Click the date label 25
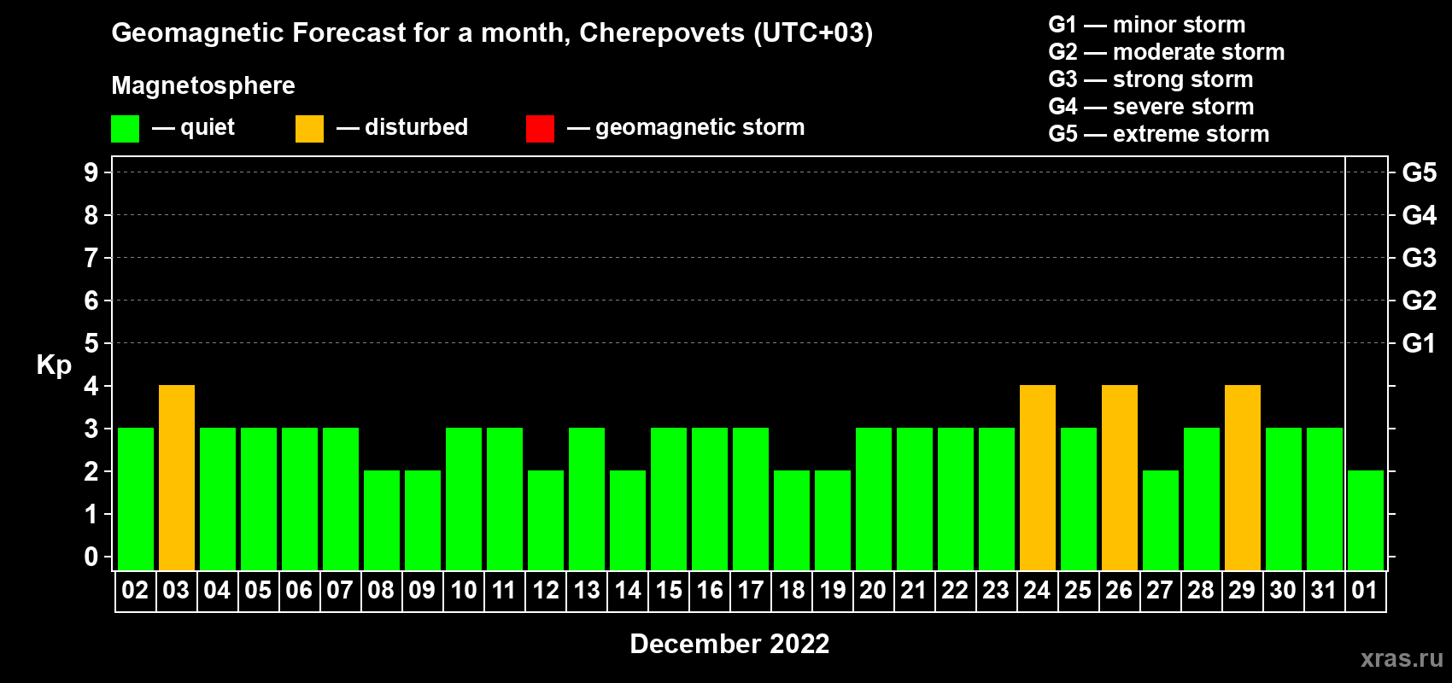This screenshot has width=1452, height=683. click(1078, 591)
